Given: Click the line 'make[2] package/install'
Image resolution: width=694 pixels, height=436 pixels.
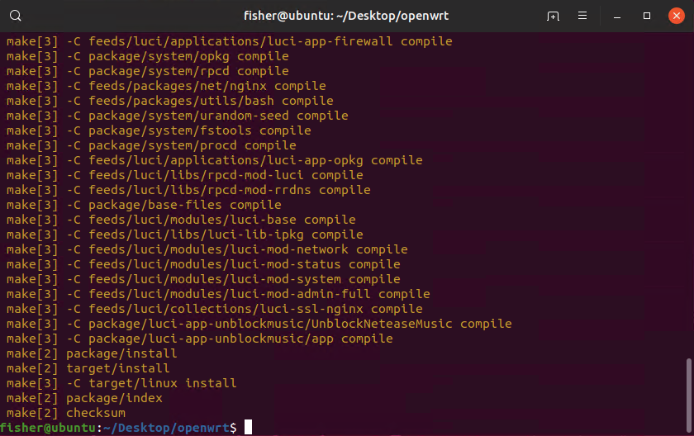Looking at the screenshot, I should click(92, 353).
